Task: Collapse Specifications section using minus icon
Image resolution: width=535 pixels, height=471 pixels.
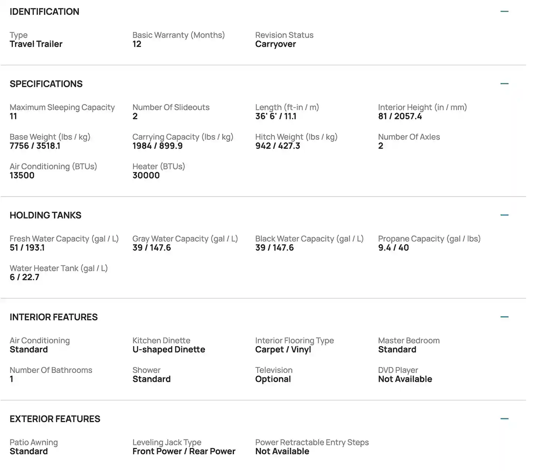Action: pos(504,84)
